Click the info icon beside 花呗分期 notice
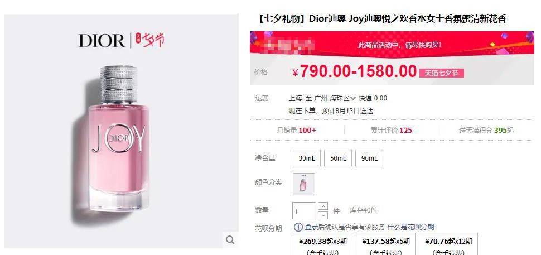Screen dimensions: 541x255 298,227
